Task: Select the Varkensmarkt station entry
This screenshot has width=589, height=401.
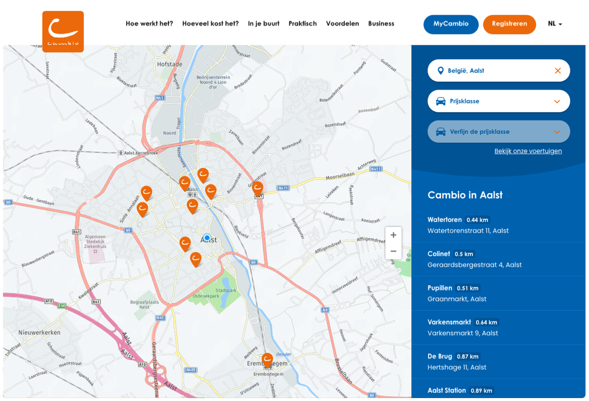Action: pos(499,328)
